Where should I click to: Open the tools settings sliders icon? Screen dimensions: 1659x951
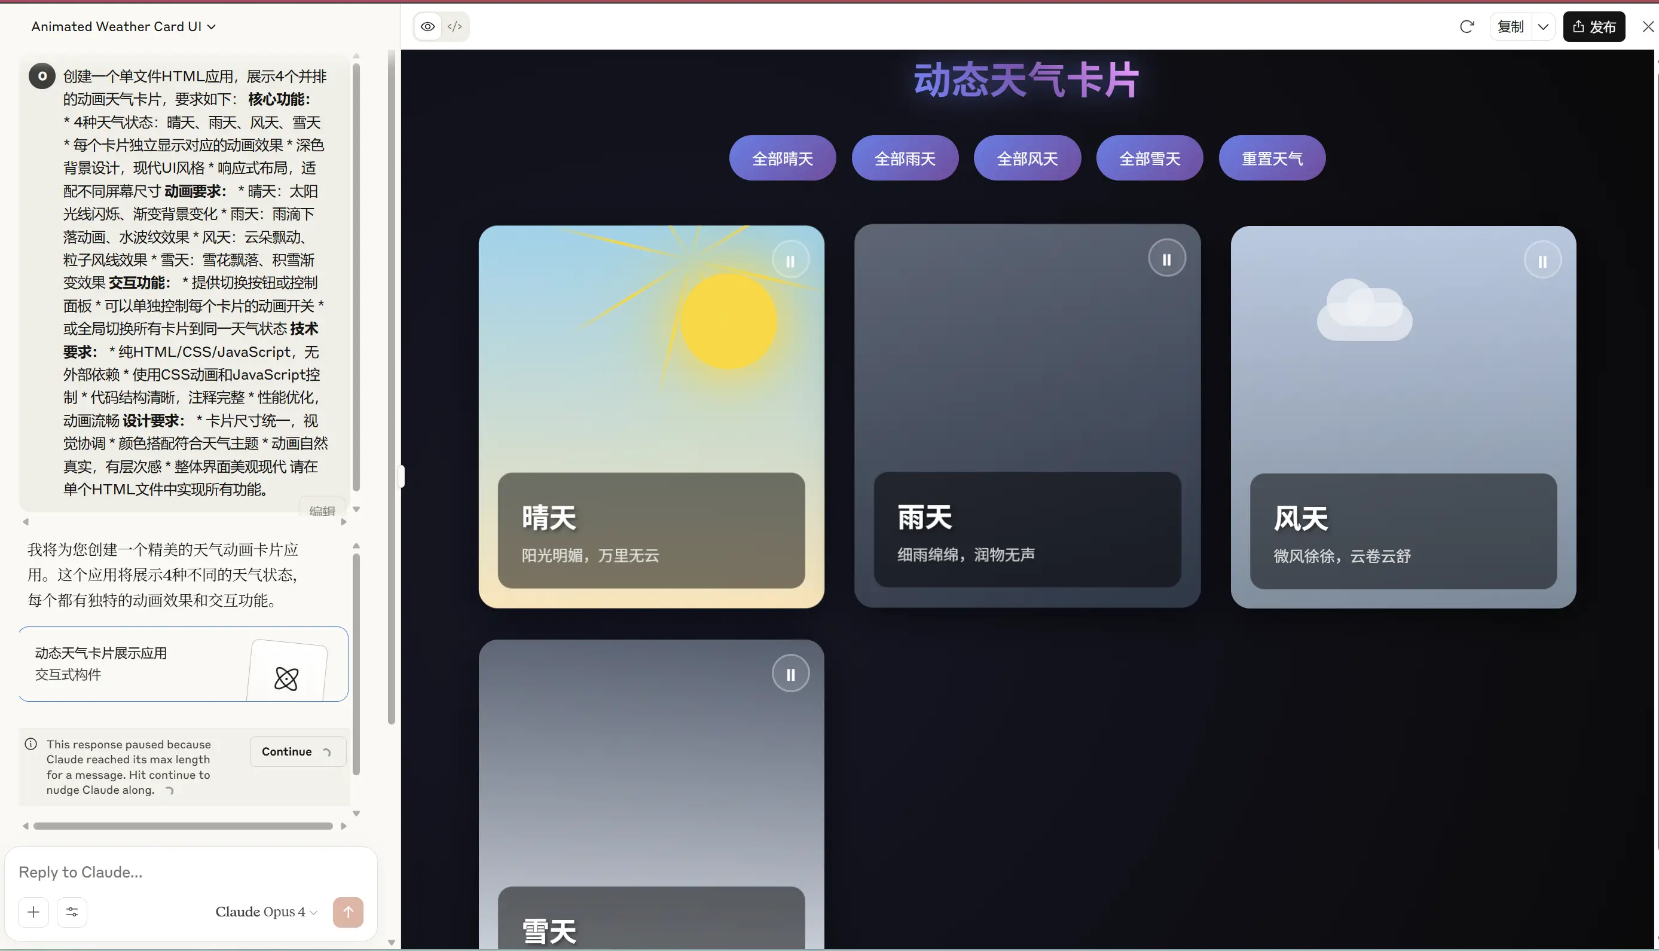(x=72, y=912)
